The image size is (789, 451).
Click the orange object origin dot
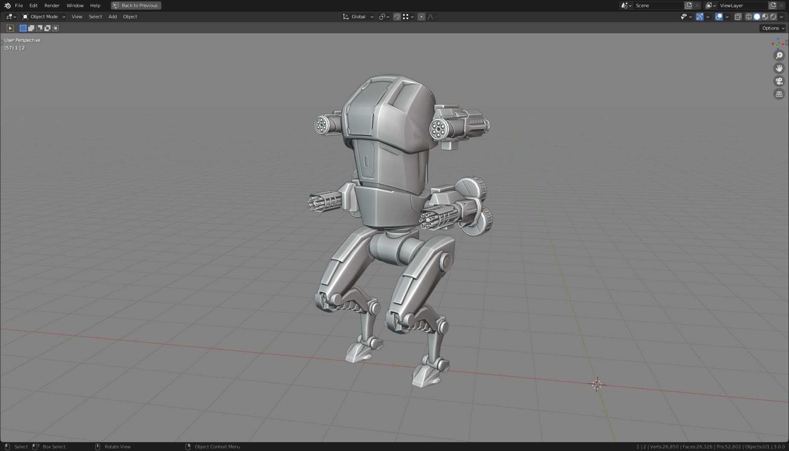[x=393, y=365]
